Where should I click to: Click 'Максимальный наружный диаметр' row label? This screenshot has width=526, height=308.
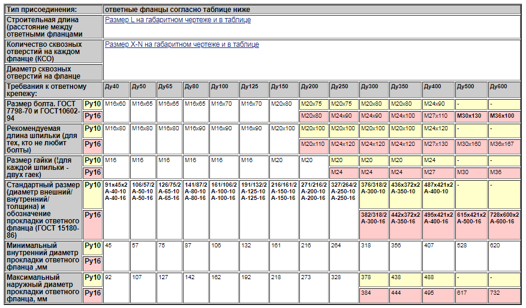44,288
